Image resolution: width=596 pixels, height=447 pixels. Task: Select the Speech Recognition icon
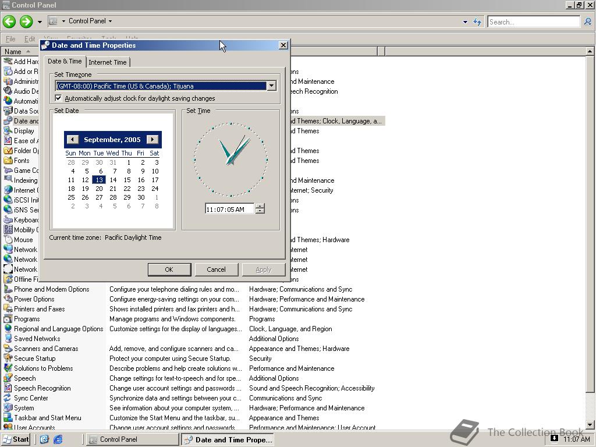coord(8,388)
